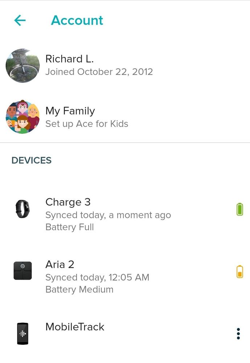Select the MobileTrack device entry
Viewport: 250px width, 363px height.
[x=75, y=327]
